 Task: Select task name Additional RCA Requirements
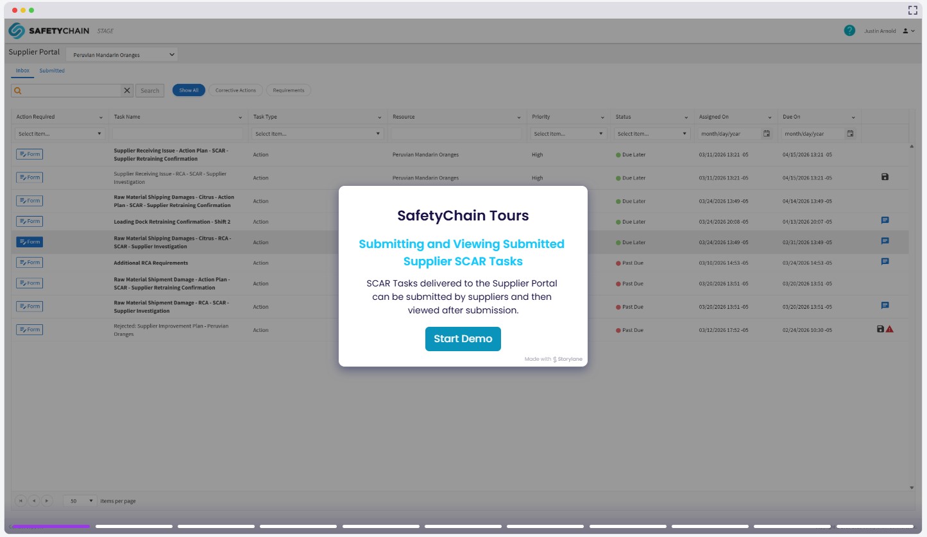[151, 263]
